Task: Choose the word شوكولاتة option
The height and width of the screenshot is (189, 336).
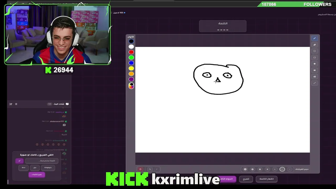Action: click(48, 167)
